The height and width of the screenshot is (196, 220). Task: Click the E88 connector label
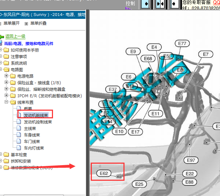tap(190, 182)
